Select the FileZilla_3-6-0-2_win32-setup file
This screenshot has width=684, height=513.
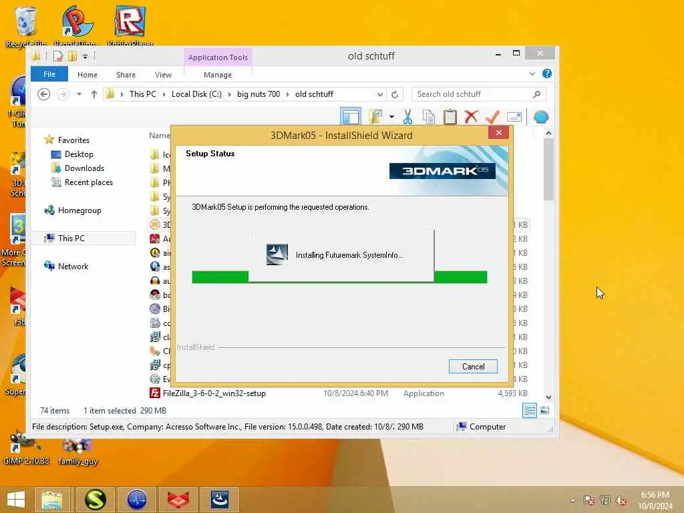(x=214, y=393)
